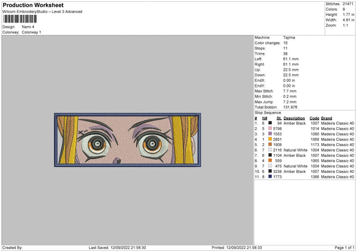Click the St. column header

pyautogui.click(x=278, y=118)
